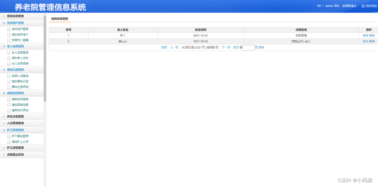Click 修改 link in row 2
Image resolution: width=378 pixels, height=186 pixels.
point(365,41)
